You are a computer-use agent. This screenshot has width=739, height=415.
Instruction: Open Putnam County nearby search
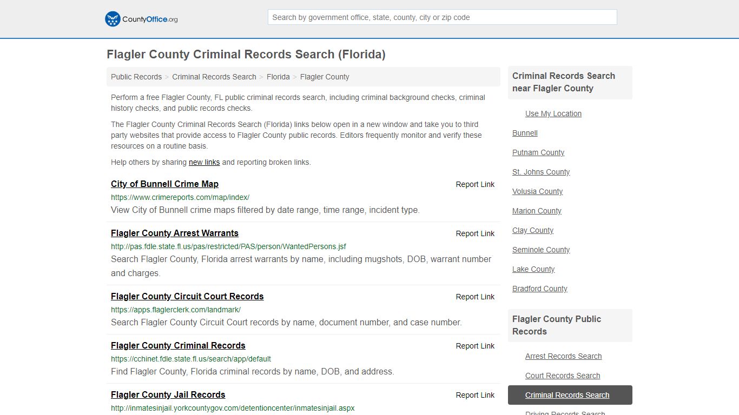(538, 152)
